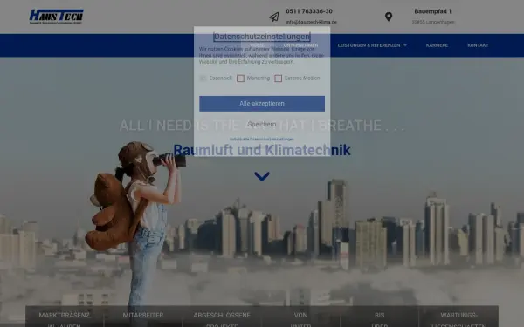Click the HausTech logo
The width and height of the screenshot is (524, 327).
pyautogui.click(x=57, y=17)
